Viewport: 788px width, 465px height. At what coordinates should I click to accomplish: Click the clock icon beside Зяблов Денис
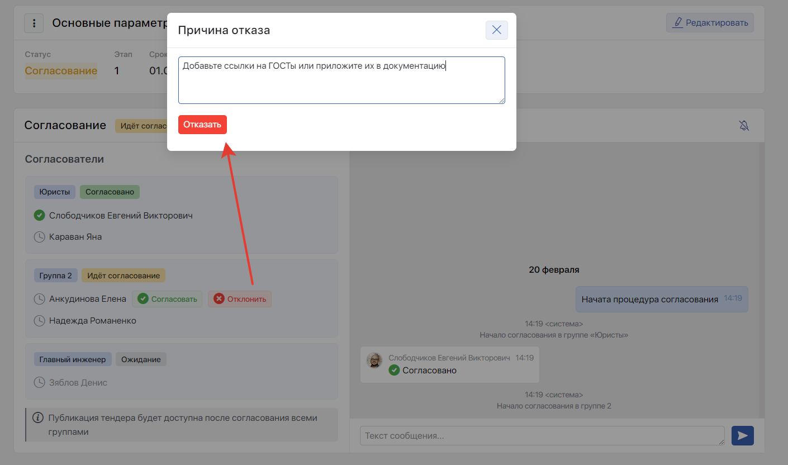click(x=39, y=383)
